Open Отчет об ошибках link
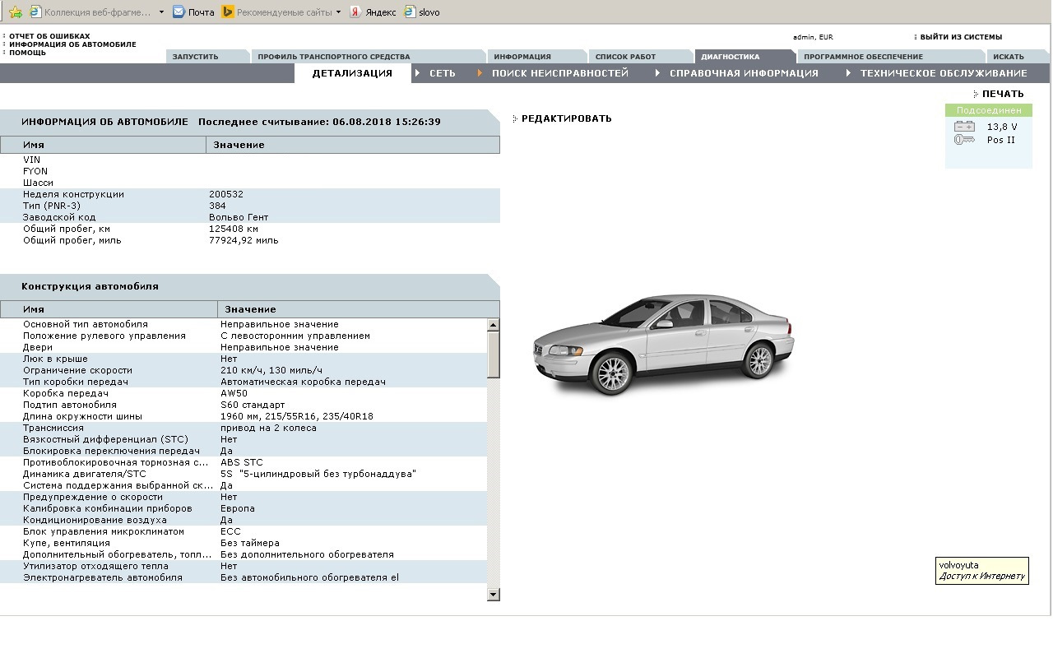The height and width of the screenshot is (658, 1053). (49, 36)
